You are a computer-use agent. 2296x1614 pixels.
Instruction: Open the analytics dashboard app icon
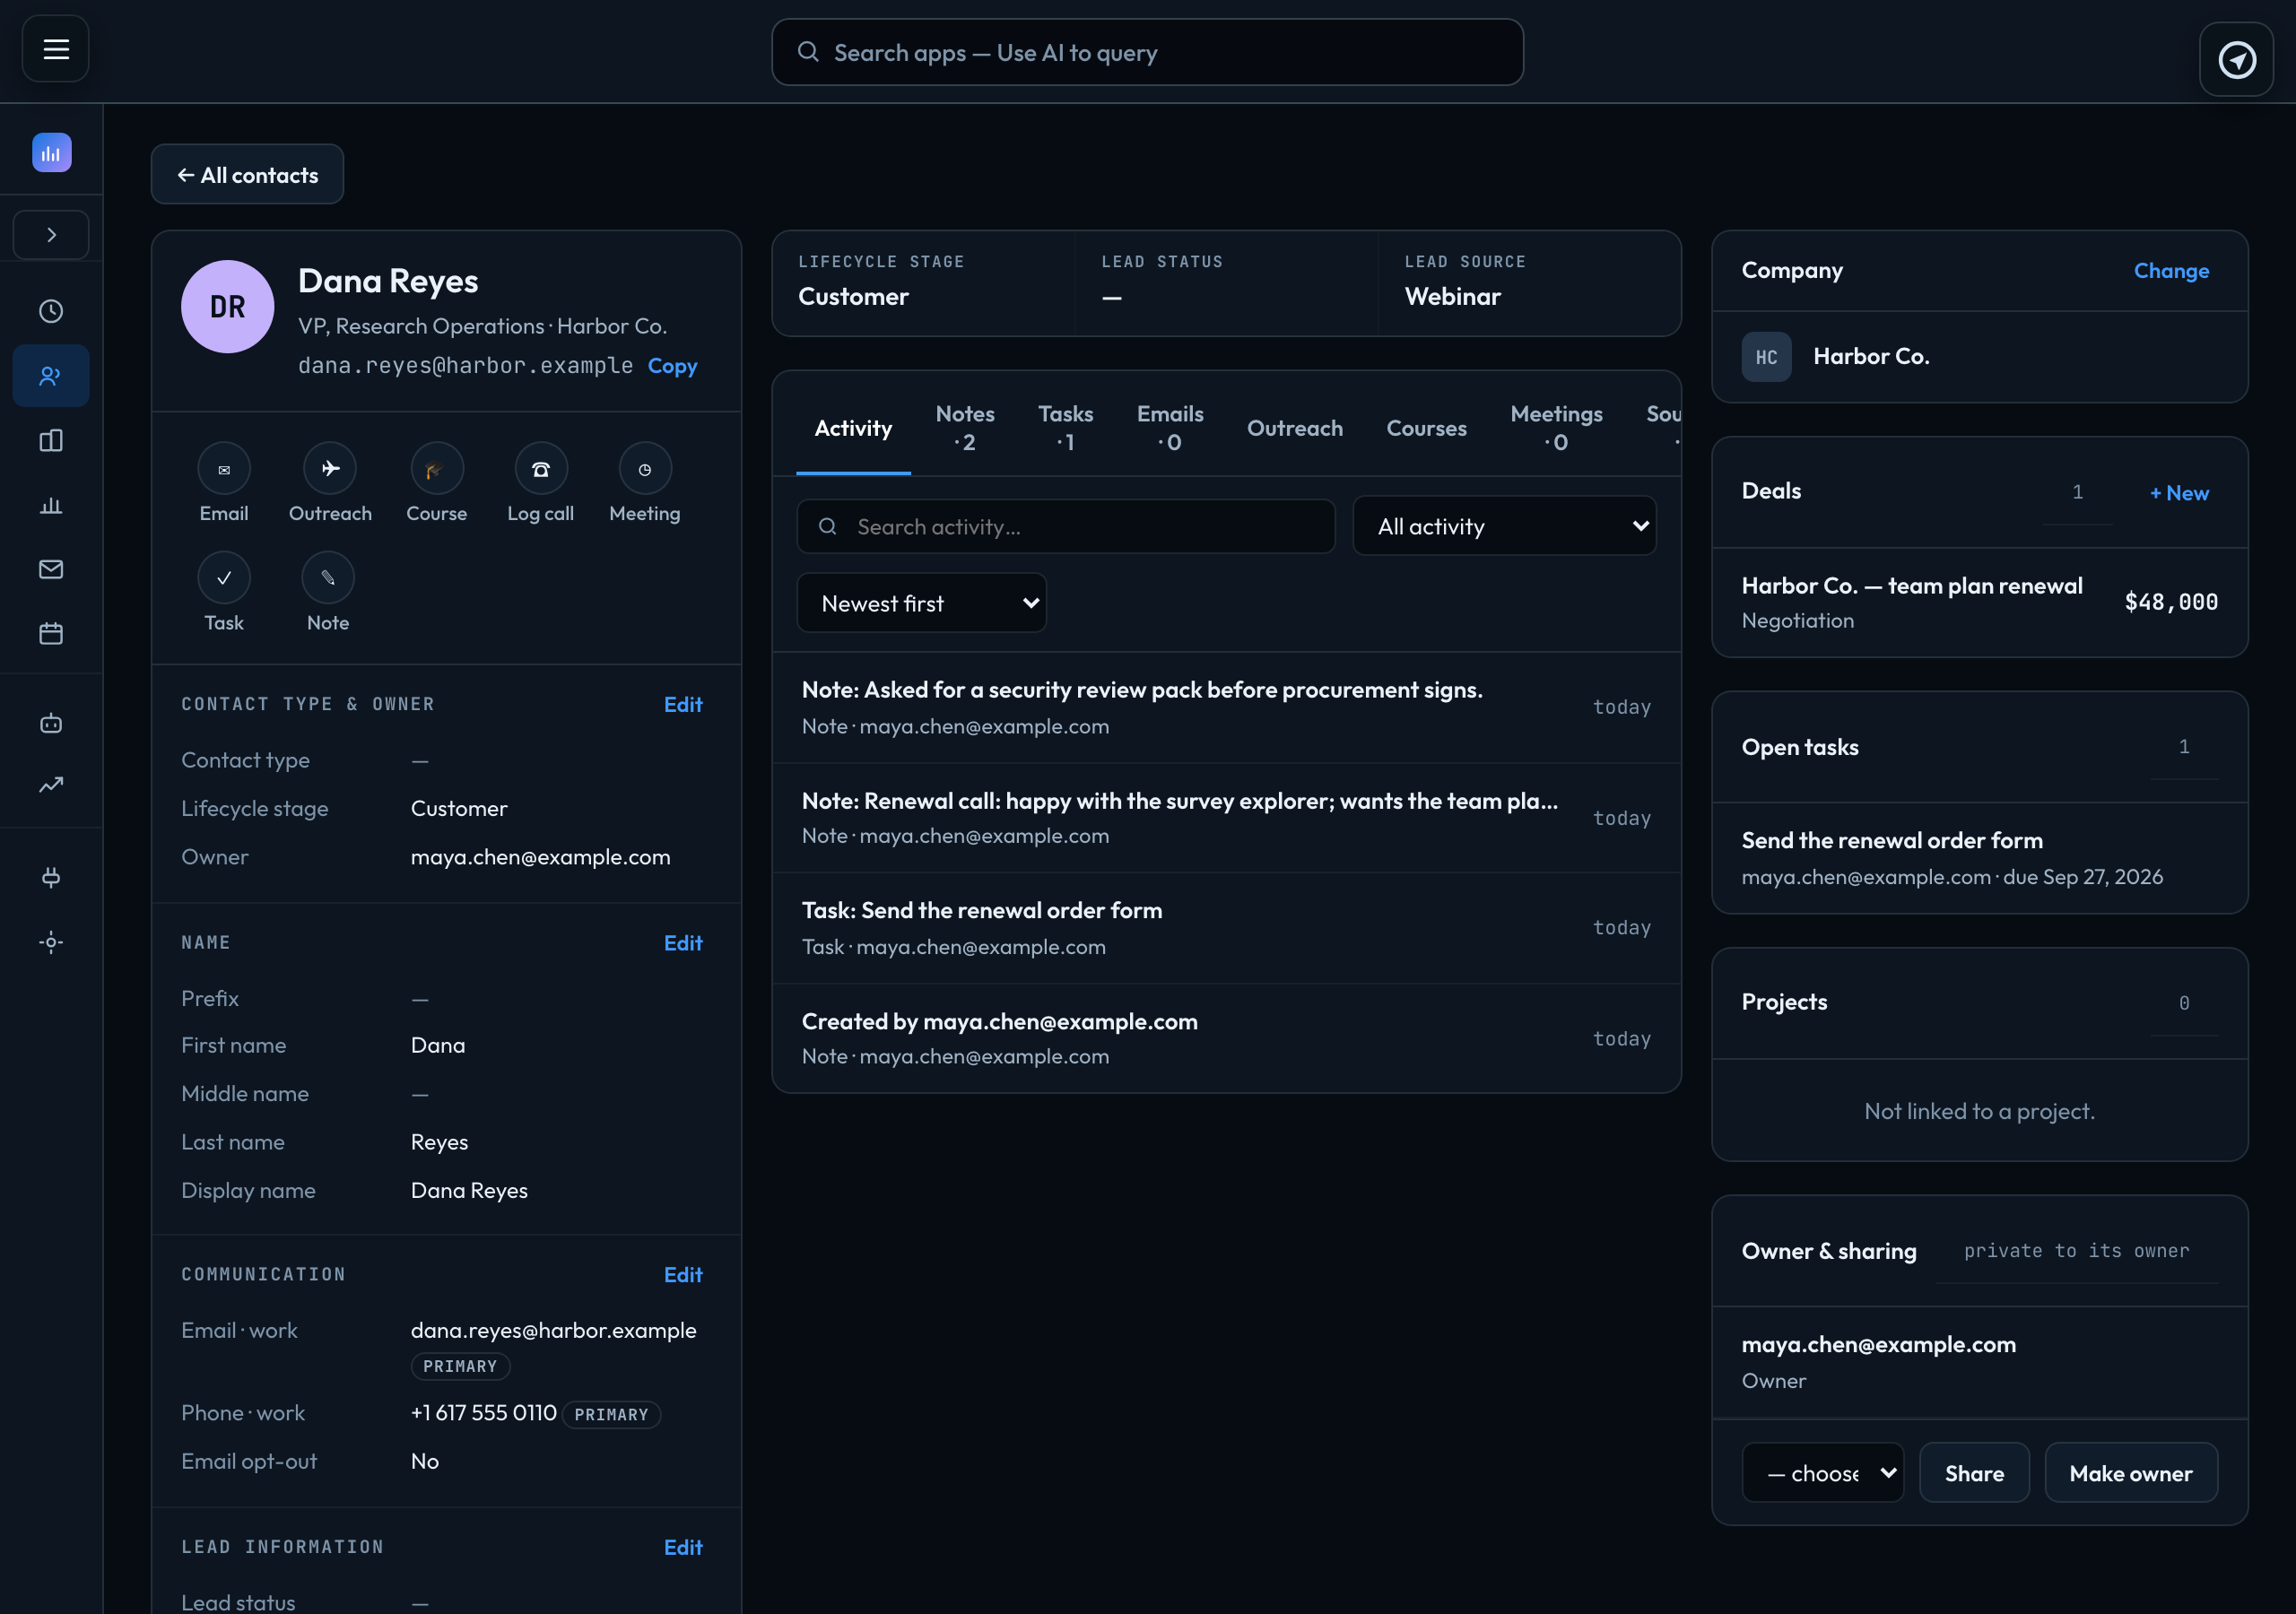point(51,153)
